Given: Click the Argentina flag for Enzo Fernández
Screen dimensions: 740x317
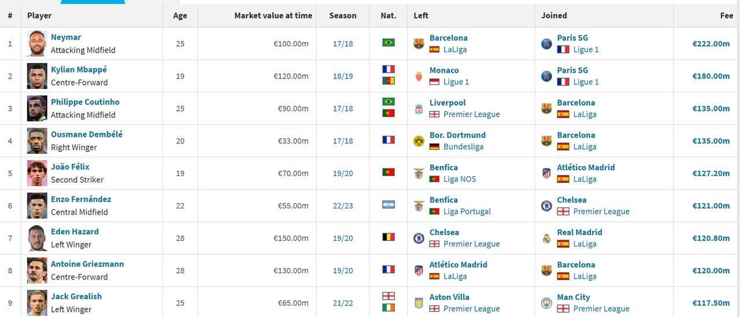Looking at the screenshot, I should tap(388, 204).
